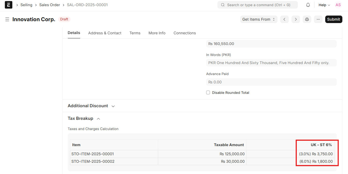This screenshot has width=348, height=174.
Task: Open the More Info tab
Action: click(x=157, y=33)
